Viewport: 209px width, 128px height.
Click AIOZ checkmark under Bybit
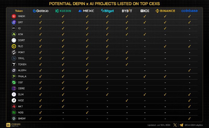[127, 100]
